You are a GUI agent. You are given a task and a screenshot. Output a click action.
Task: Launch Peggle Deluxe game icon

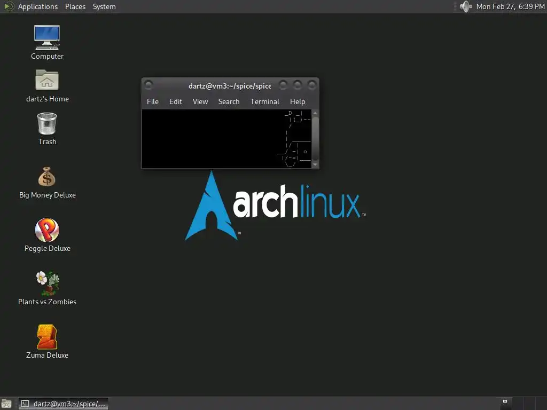(47, 230)
